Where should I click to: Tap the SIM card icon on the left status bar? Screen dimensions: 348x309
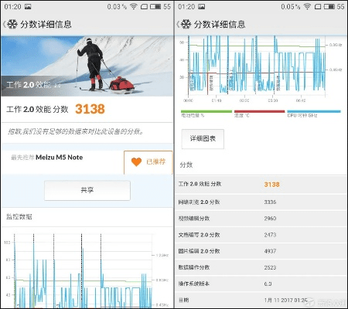(145, 7)
